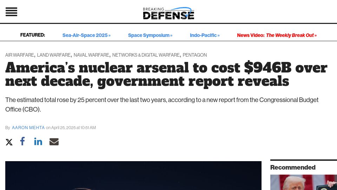Click the article's main hero image
The height and width of the screenshot is (190, 337).
(x=133, y=176)
